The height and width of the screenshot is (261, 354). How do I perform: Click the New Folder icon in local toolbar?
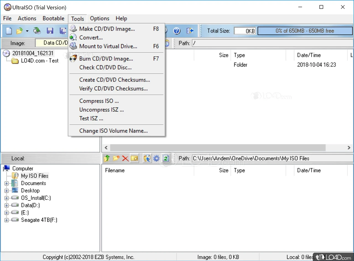(x=116, y=158)
